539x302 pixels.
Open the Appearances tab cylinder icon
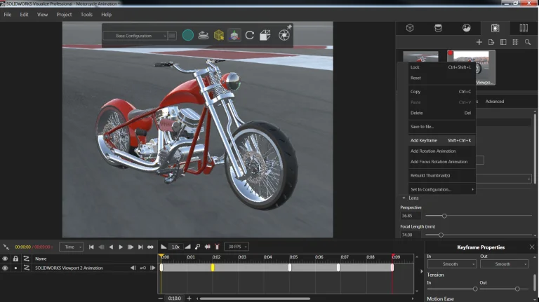click(438, 28)
